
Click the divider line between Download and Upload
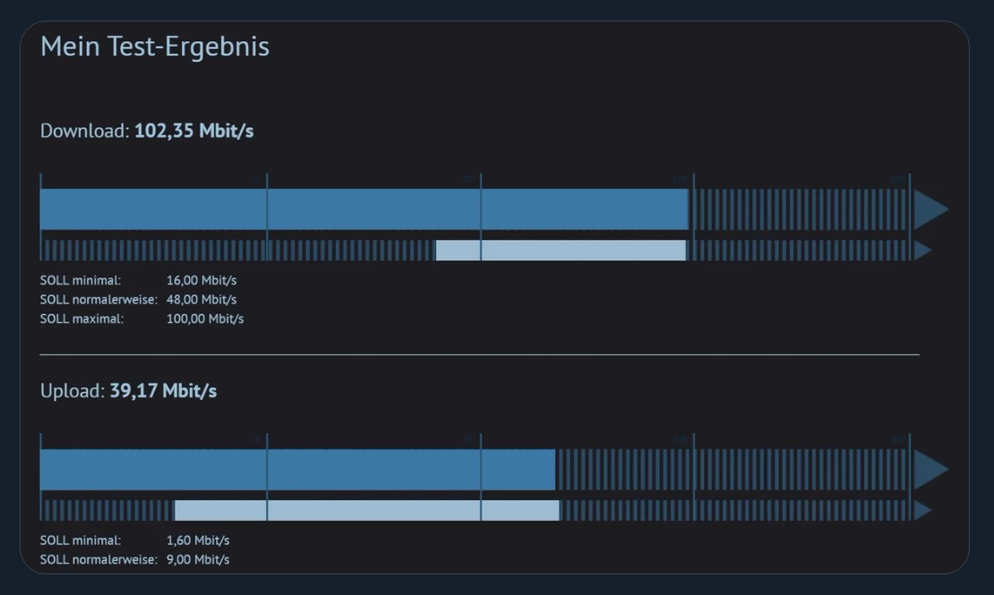click(479, 354)
